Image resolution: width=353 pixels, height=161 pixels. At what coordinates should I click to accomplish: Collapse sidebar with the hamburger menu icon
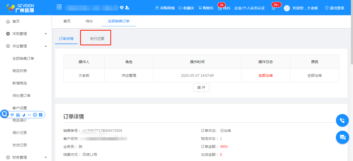[59, 7]
